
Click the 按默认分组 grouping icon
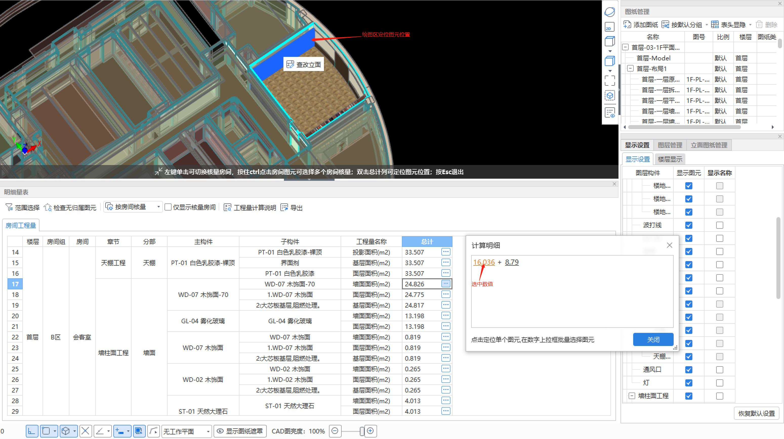click(665, 24)
